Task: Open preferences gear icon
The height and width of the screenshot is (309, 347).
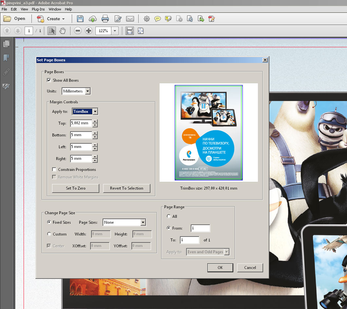Action: point(146,19)
